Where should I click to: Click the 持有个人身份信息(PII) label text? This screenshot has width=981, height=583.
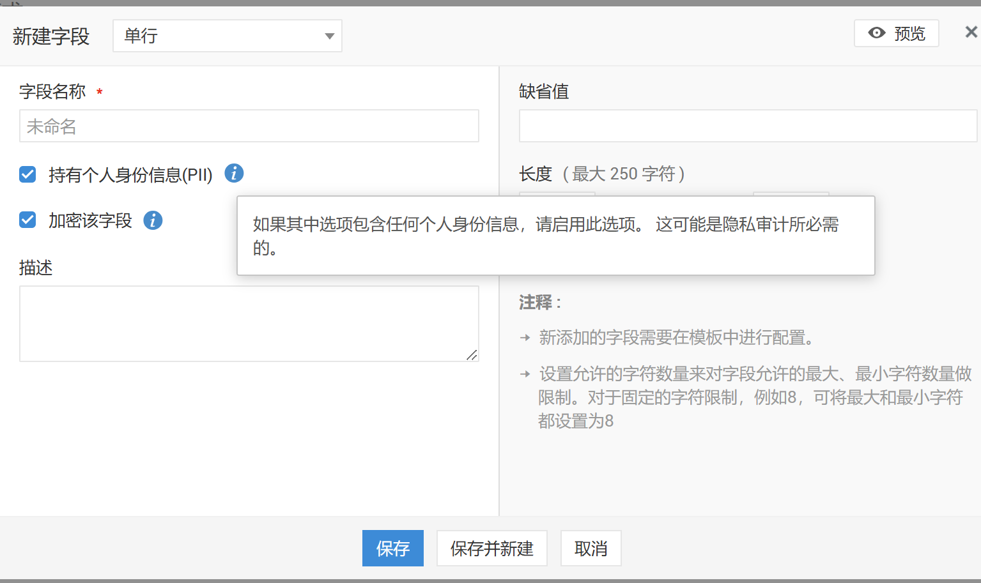[x=130, y=175]
